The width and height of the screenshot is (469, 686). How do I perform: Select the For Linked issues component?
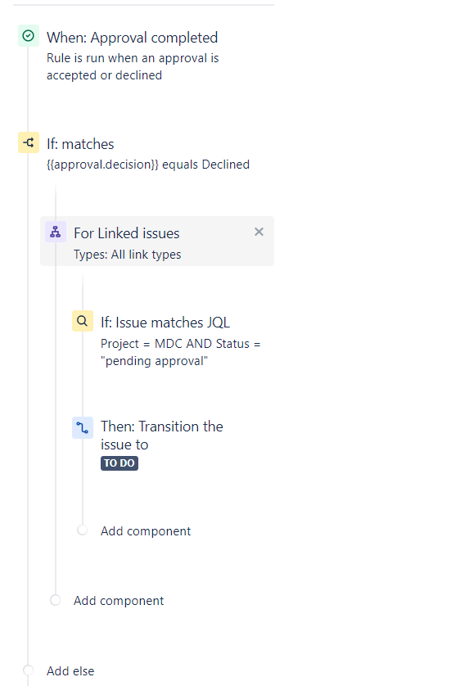[157, 241]
